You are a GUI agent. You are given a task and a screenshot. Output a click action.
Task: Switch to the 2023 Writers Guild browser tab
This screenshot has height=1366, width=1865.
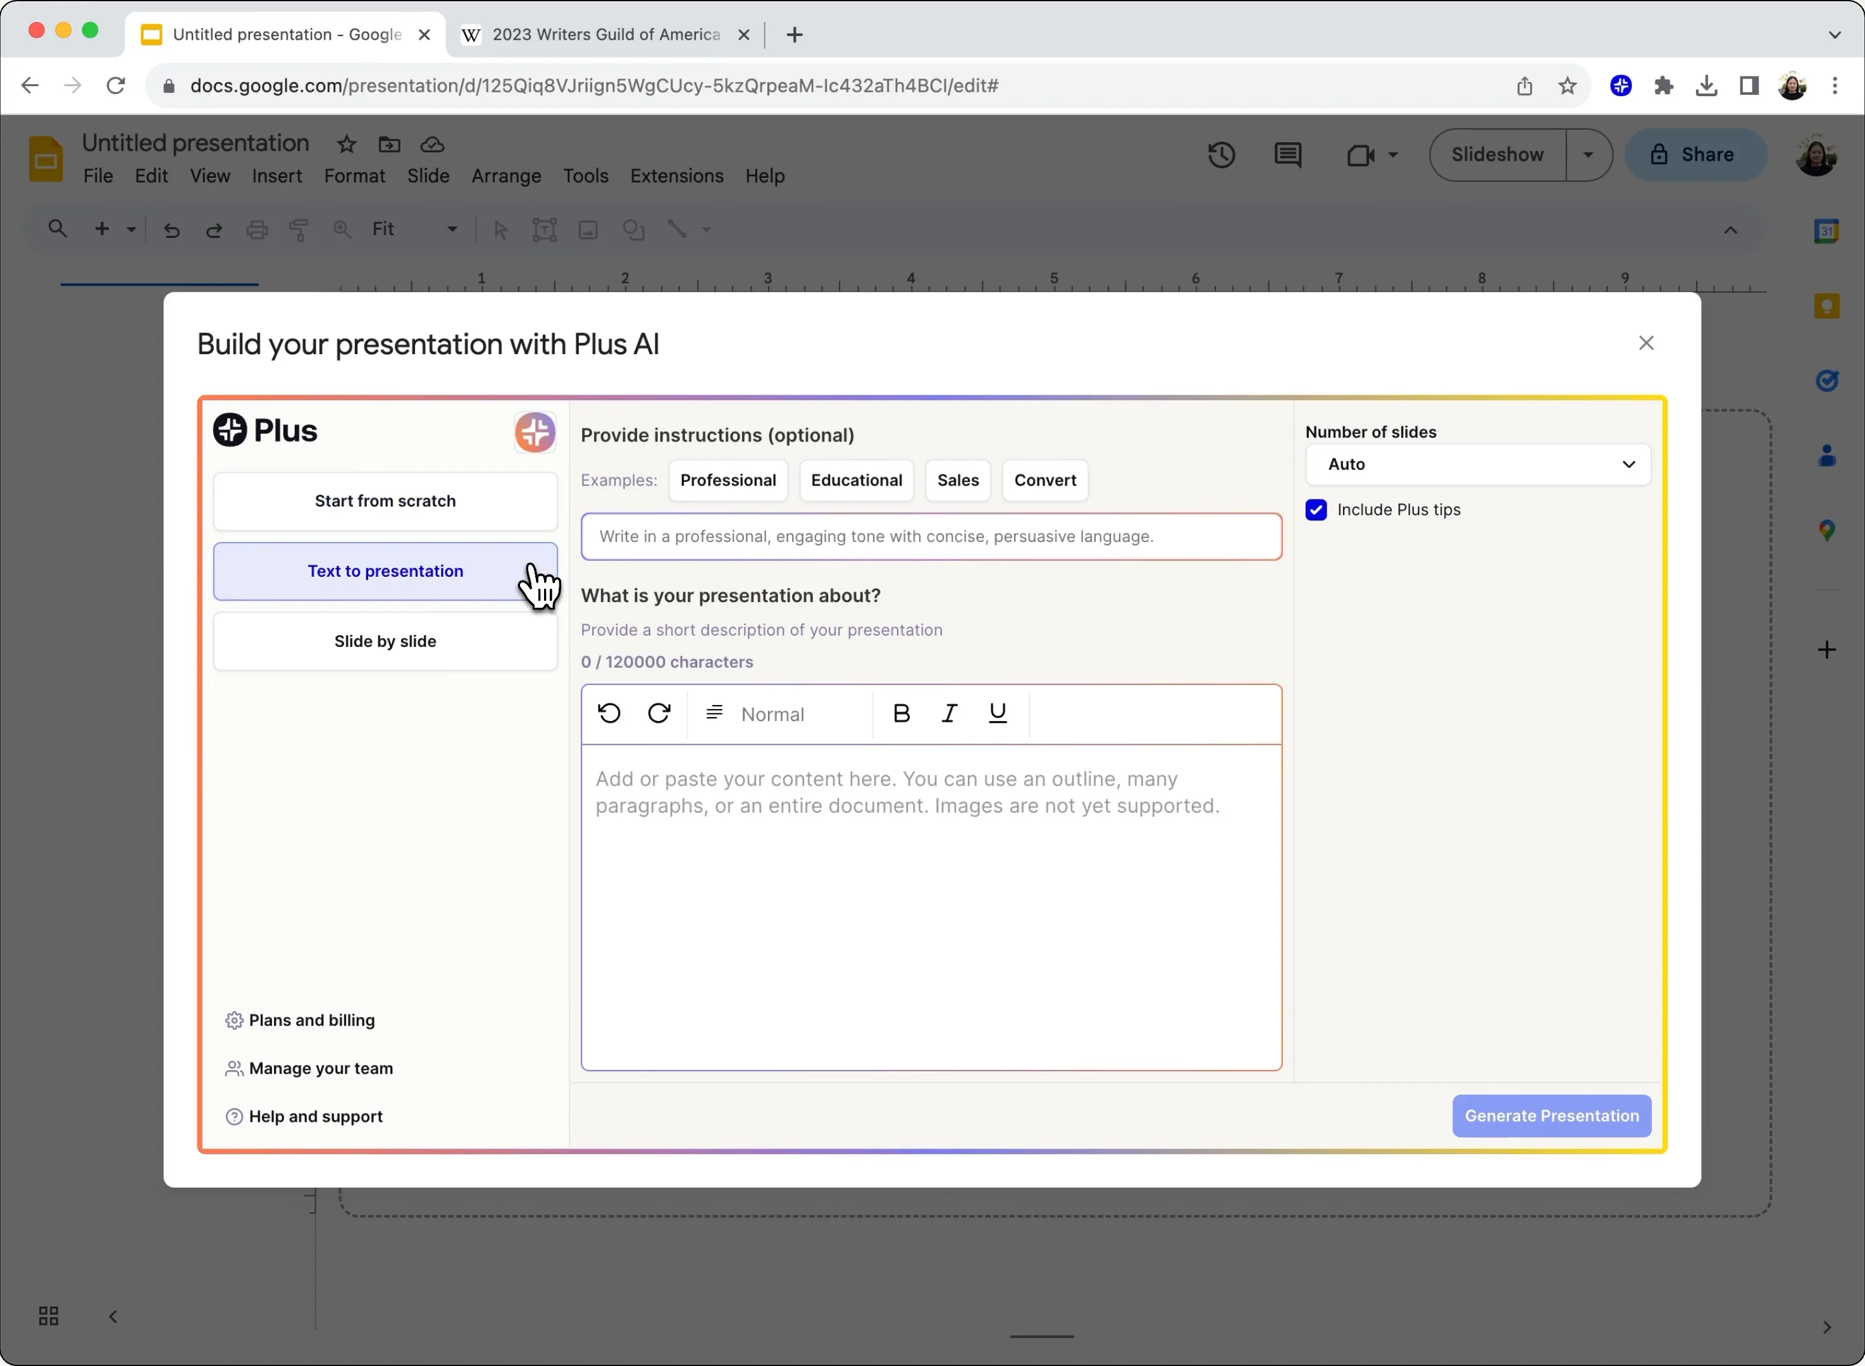(x=605, y=34)
